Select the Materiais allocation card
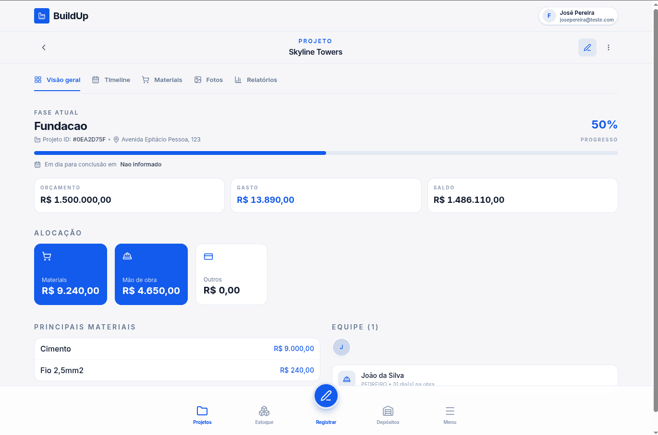The image size is (658, 435). pos(71,274)
